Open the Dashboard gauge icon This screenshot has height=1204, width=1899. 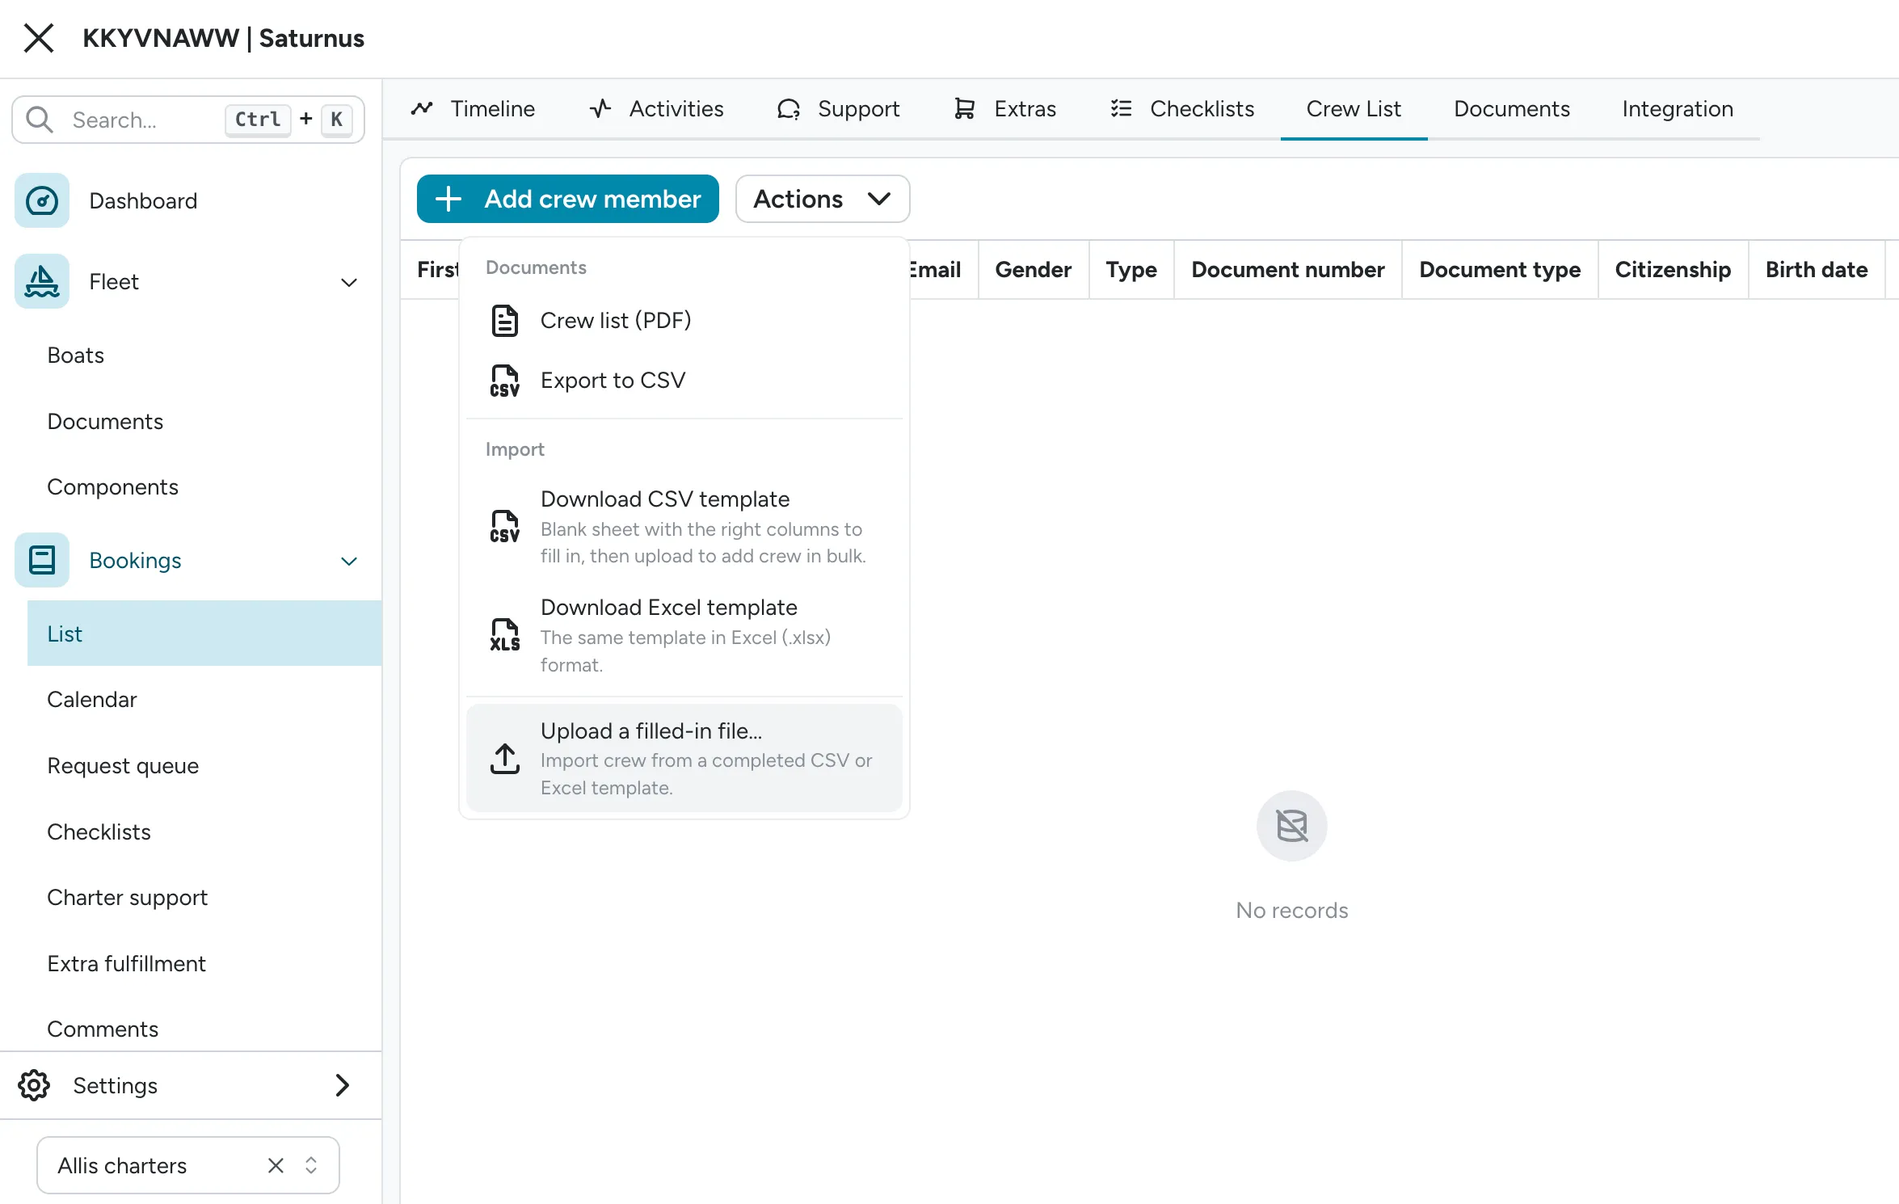(x=42, y=200)
